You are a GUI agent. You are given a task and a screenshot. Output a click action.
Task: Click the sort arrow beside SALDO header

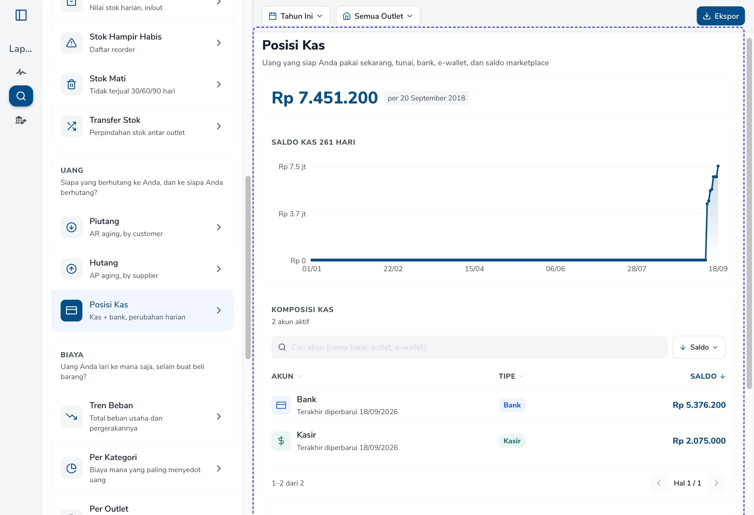(x=723, y=376)
